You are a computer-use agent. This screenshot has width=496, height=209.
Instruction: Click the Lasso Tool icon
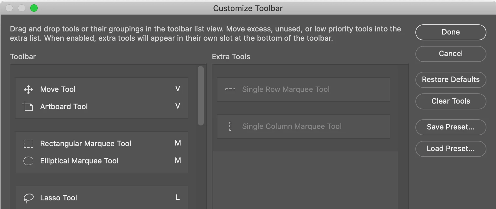click(28, 198)
